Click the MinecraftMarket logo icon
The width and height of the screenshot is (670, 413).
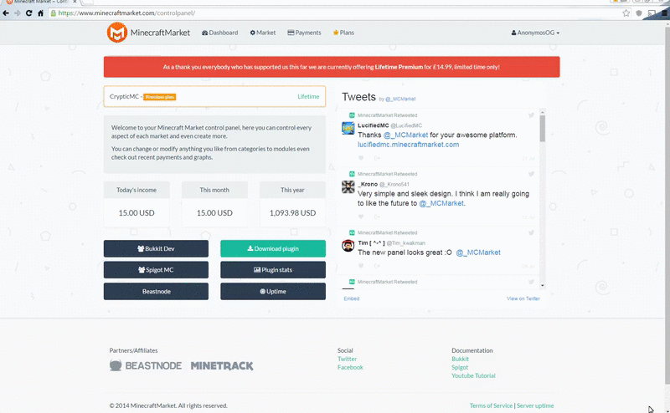click(x=117, y=33)
